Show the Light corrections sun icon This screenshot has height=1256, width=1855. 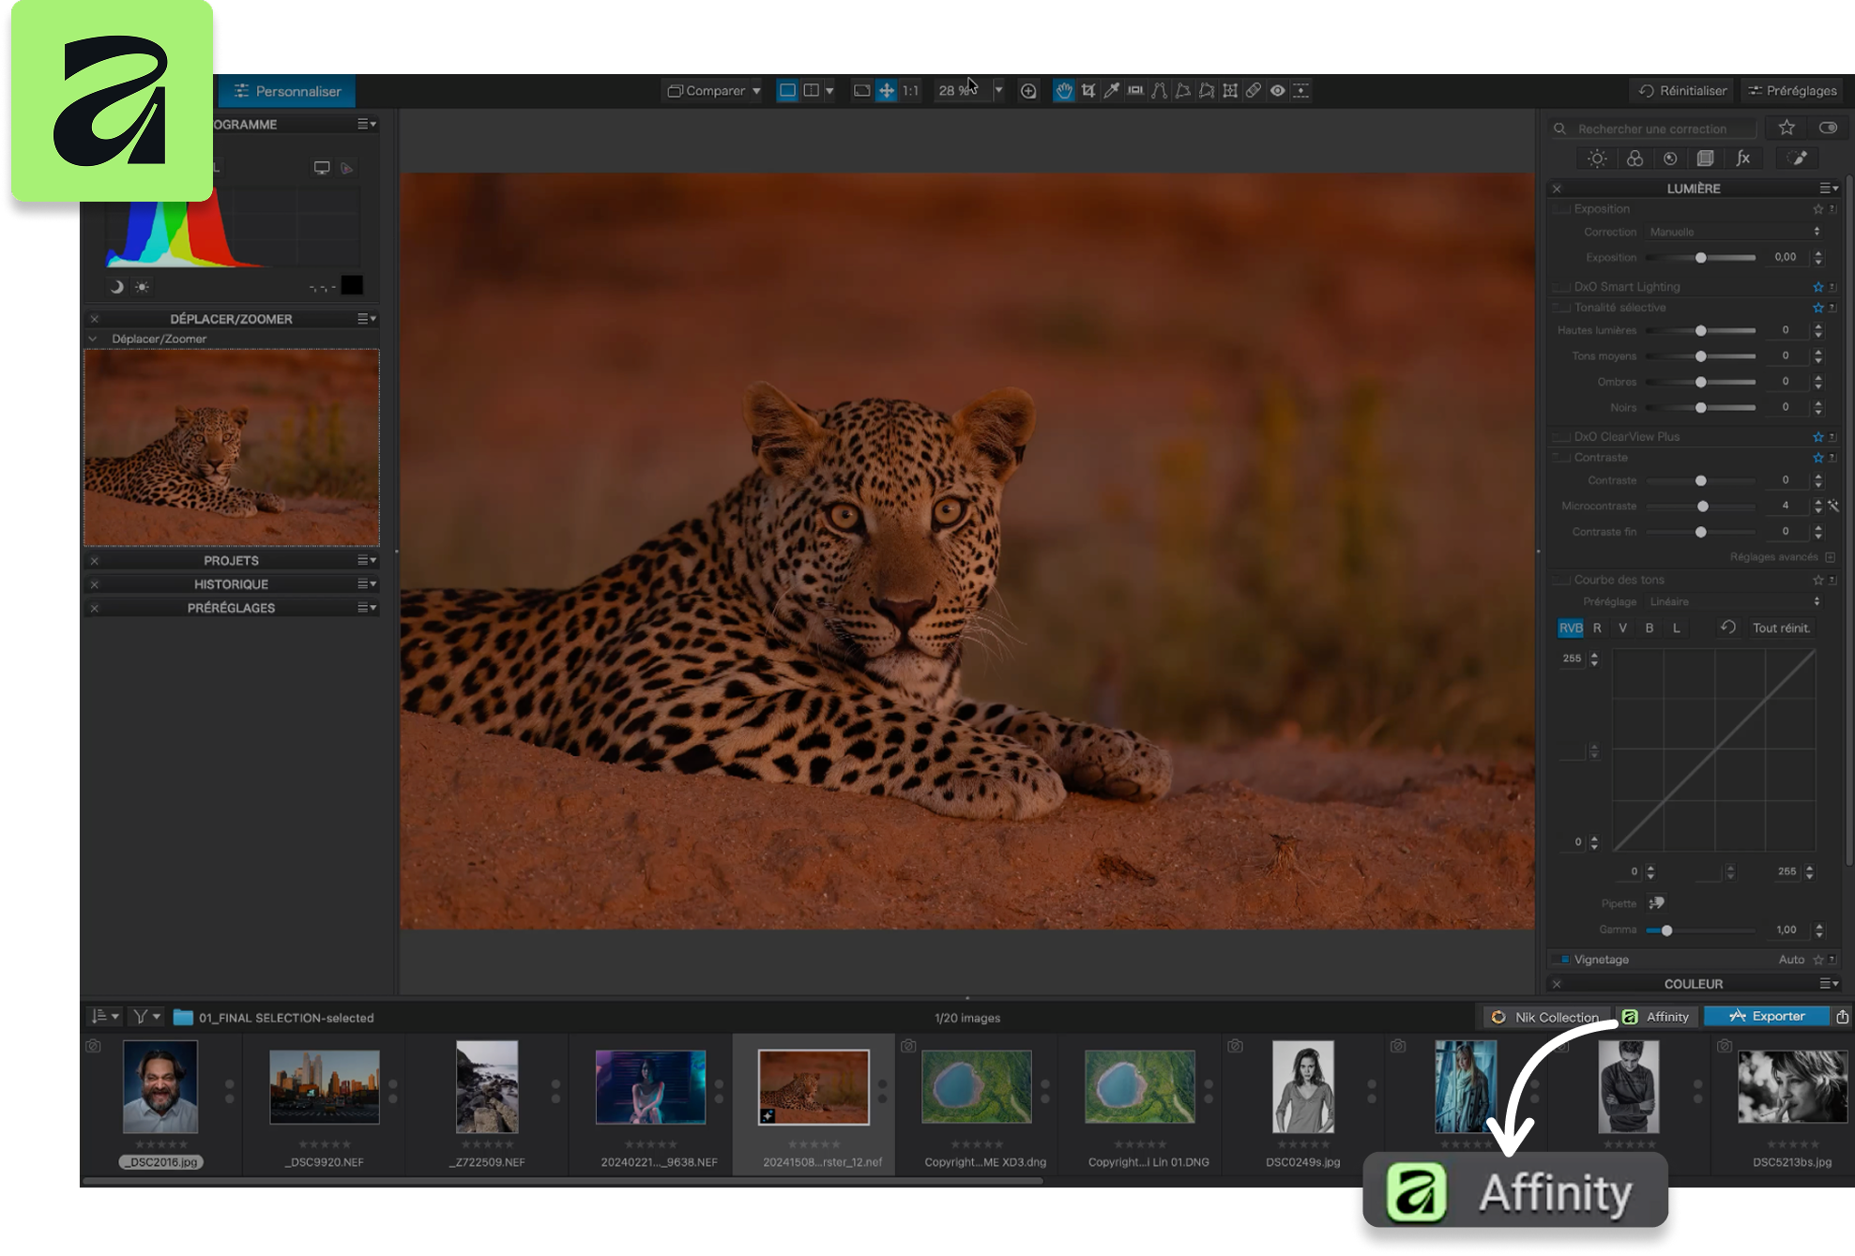pos(1597,159)
